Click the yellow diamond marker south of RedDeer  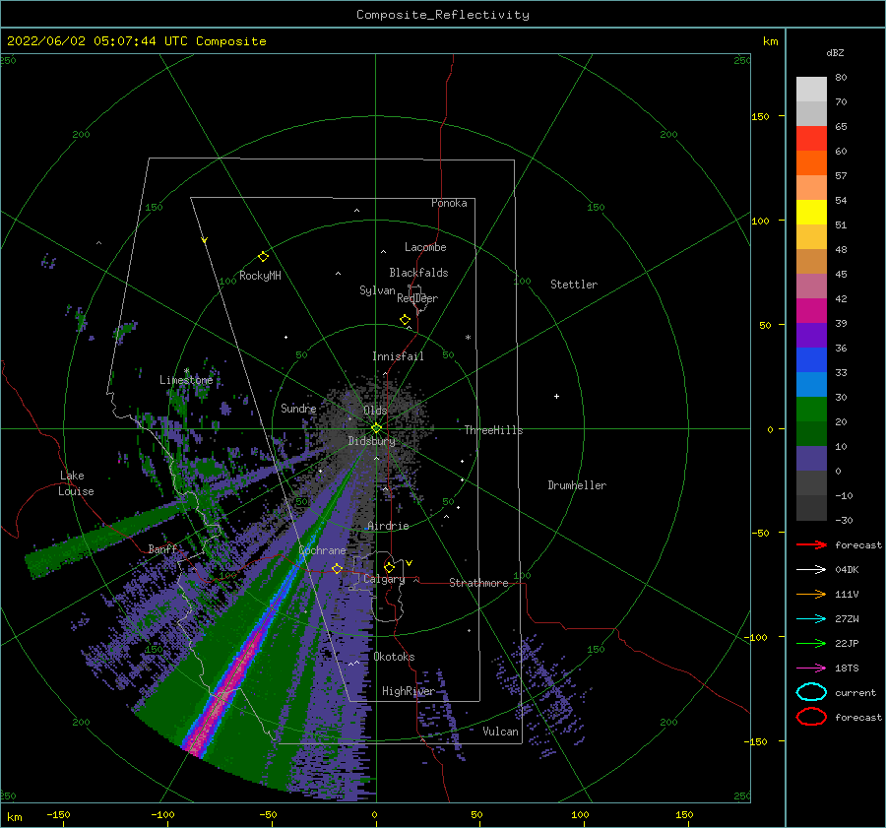[x=405, y=320]
